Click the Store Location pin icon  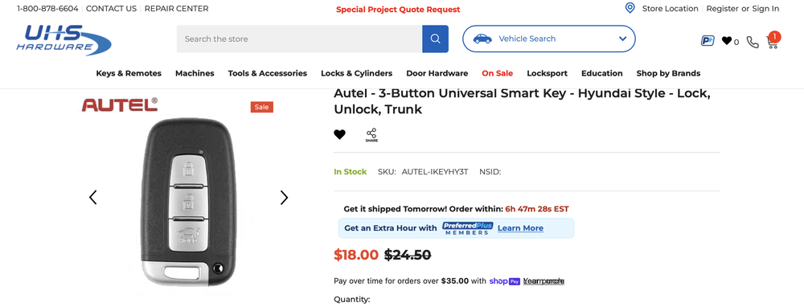pyautogui.click(x=630, y=8)
